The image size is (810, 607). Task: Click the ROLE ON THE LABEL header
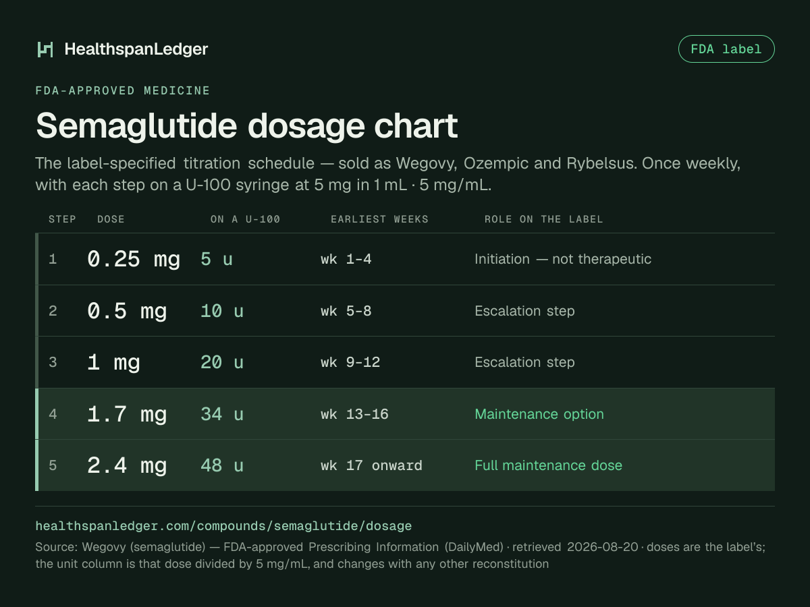coord(543,219)
